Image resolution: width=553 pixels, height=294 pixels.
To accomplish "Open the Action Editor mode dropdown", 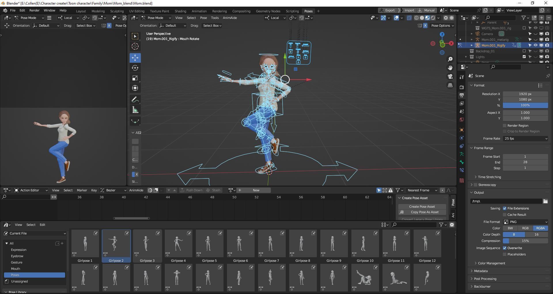I will coord(31,190).
